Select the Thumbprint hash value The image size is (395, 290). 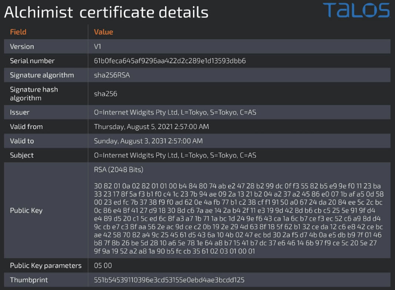coord(169,280)
